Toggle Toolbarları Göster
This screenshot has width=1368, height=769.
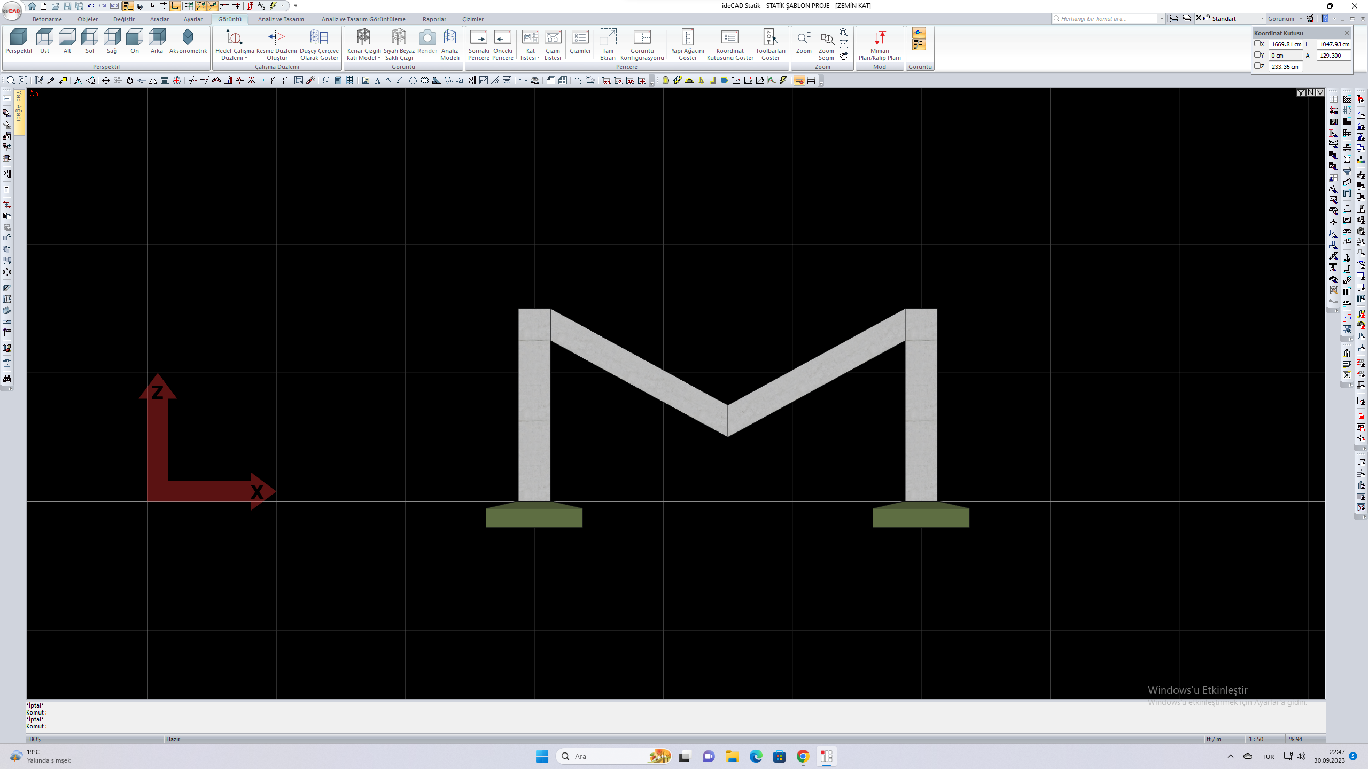point(770,45)
